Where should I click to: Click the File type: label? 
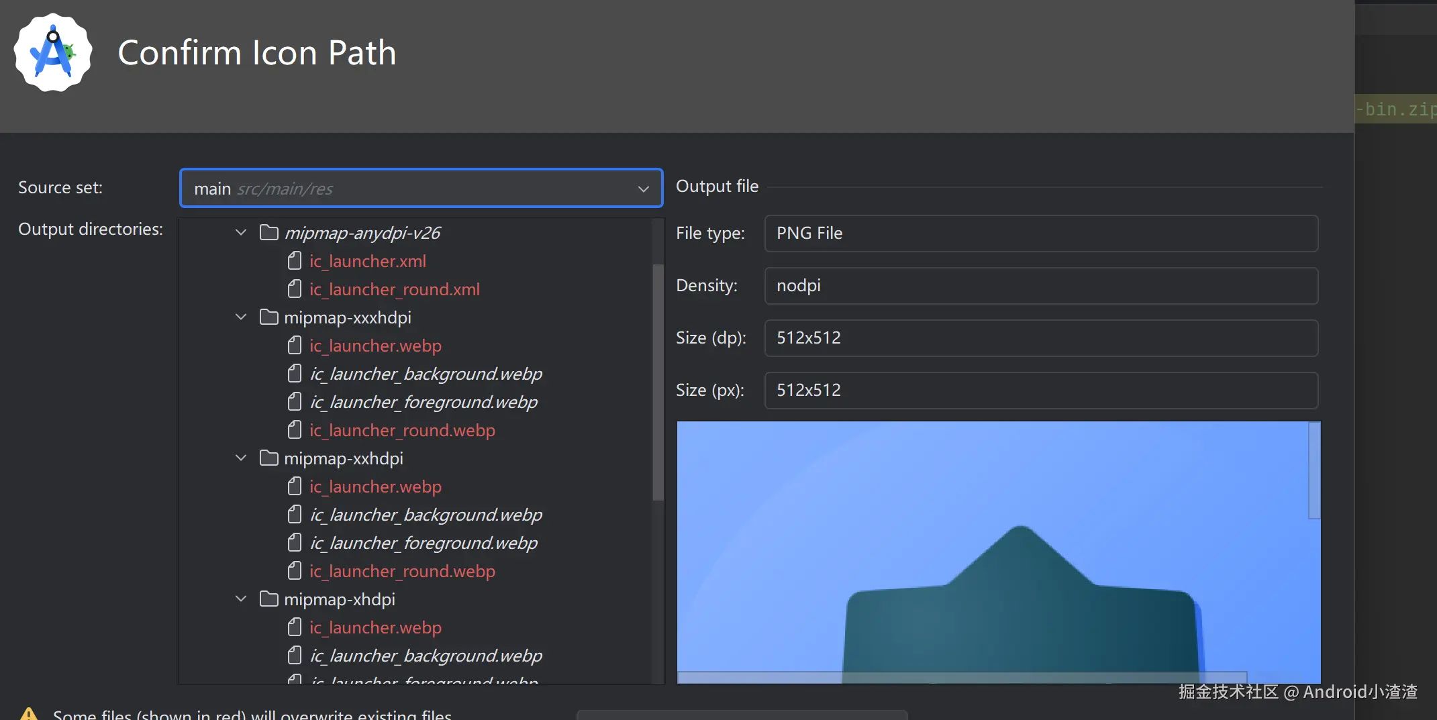point(710,233)
